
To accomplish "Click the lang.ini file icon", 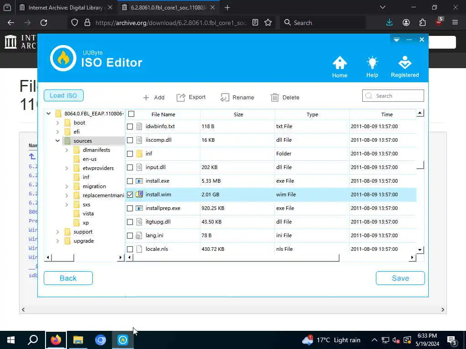I will pyautogui.click(x=138, y=235).
